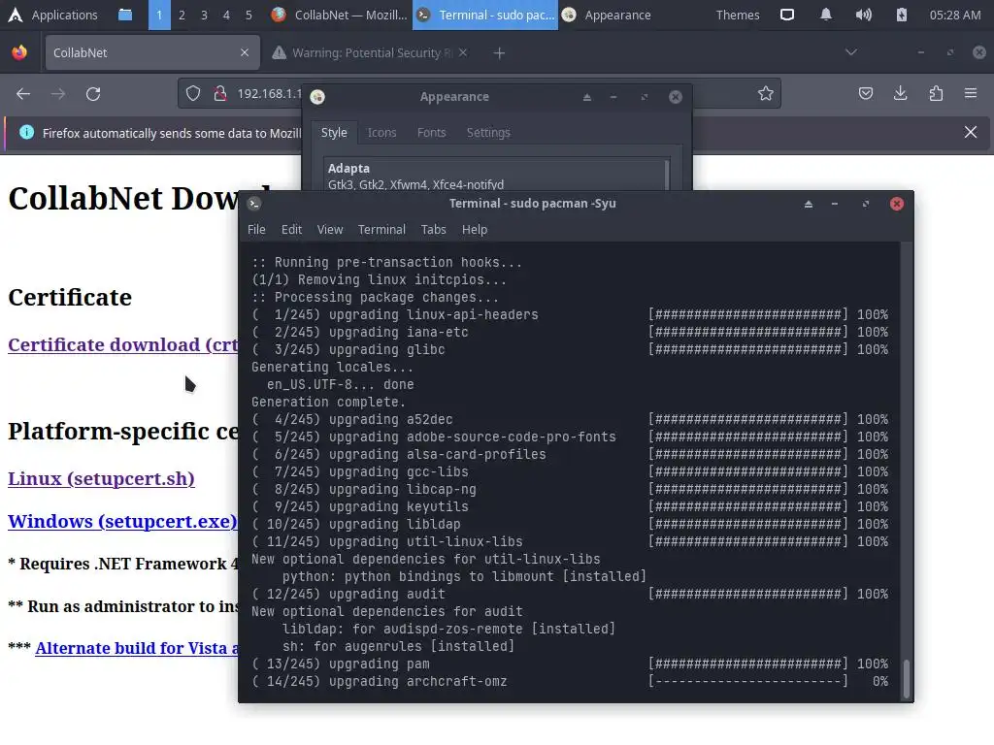Shade the Terminal window with the up-arrow button
Viewport: 994px width, 745px height.
tap(809, 204)
